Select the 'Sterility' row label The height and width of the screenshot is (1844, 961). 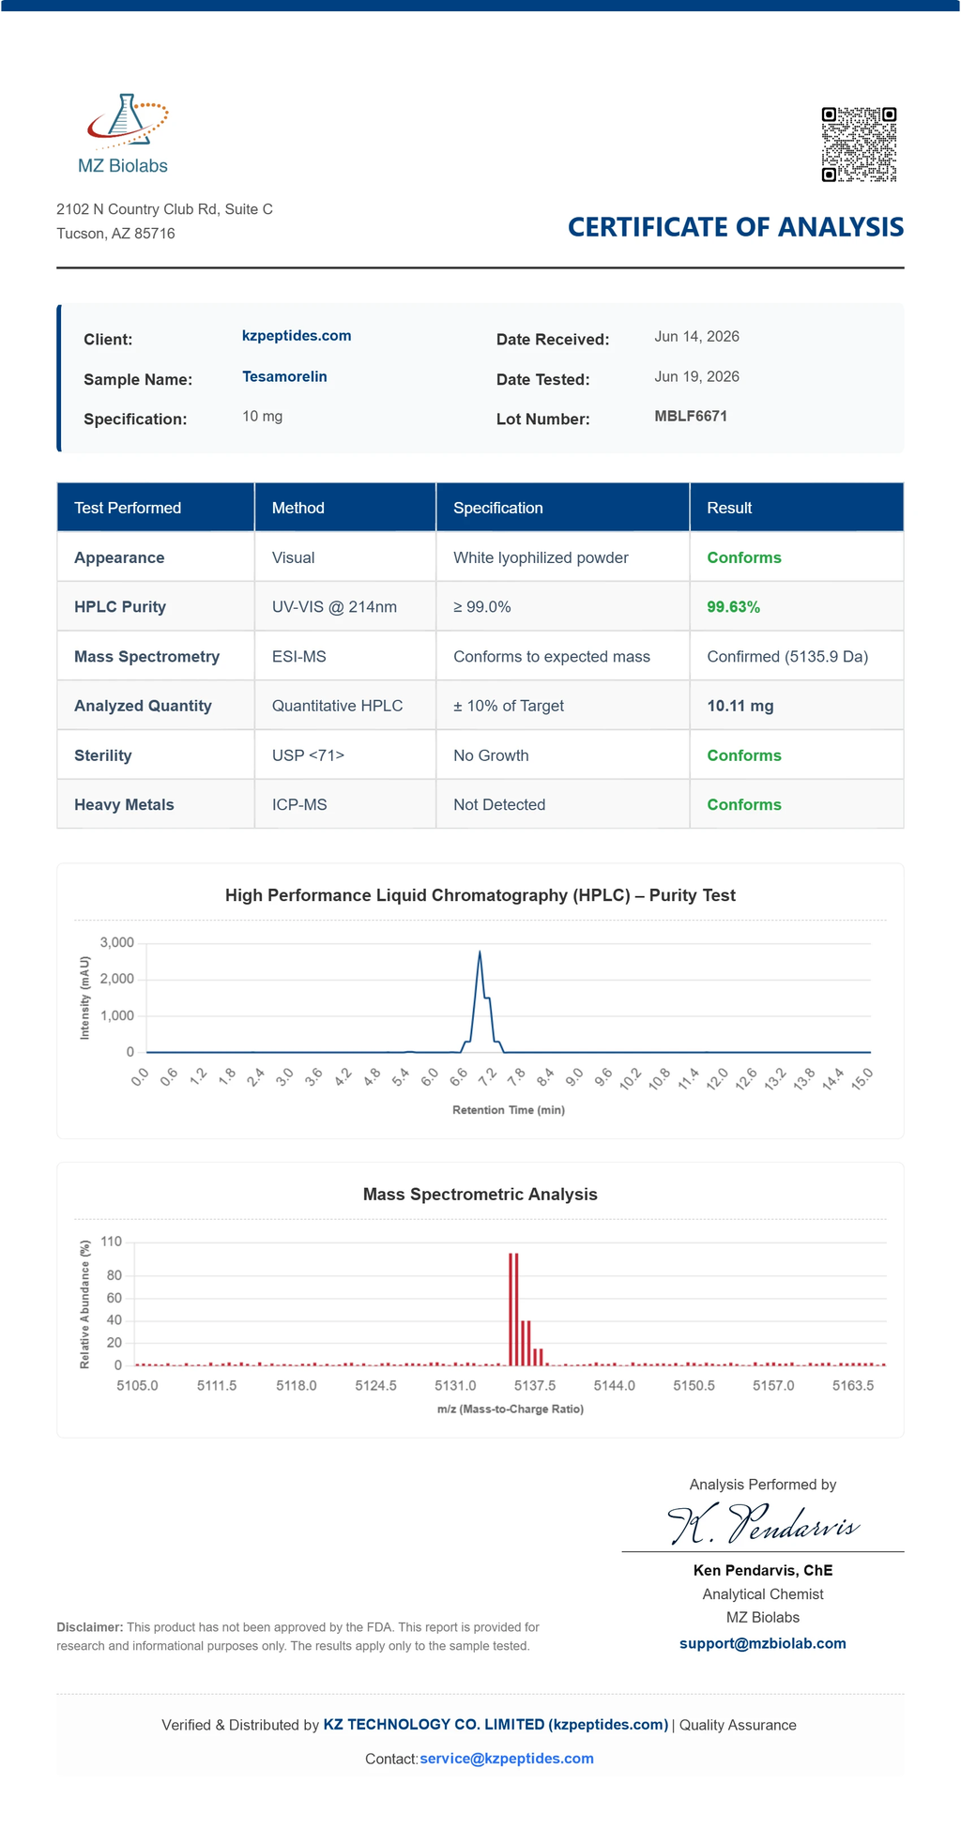pos(102,755)
